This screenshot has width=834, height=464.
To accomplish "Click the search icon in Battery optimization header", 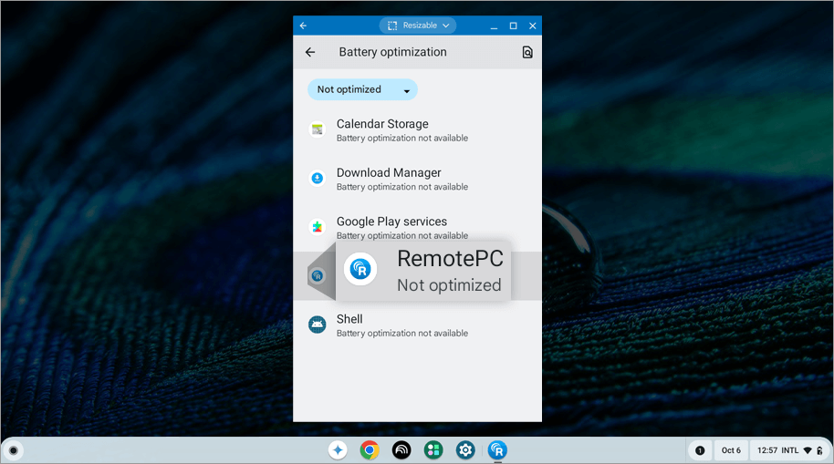I will 526,53.
